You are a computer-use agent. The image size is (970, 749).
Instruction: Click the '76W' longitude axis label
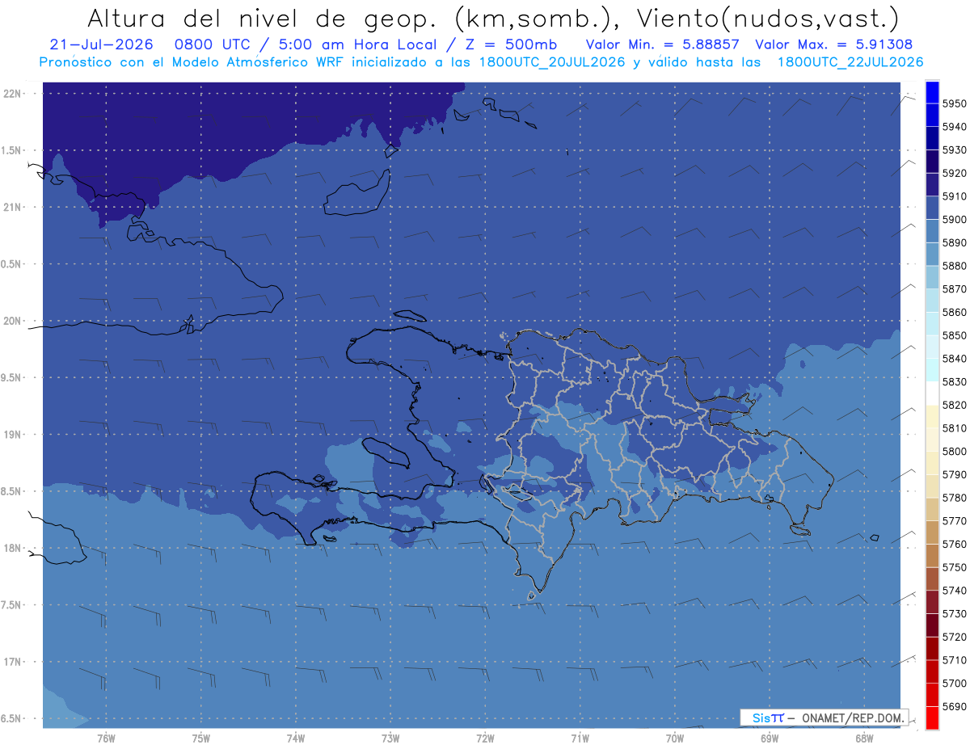106,738
